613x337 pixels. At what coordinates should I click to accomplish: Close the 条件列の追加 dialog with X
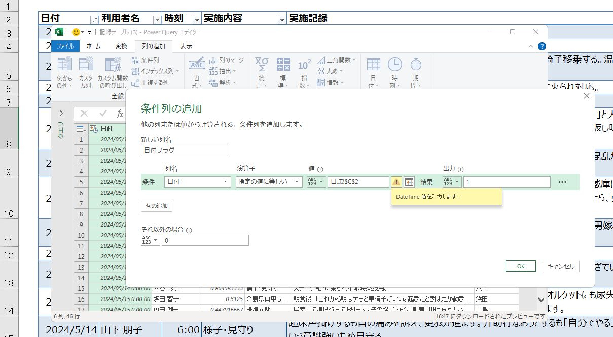[x=587, y=96]
